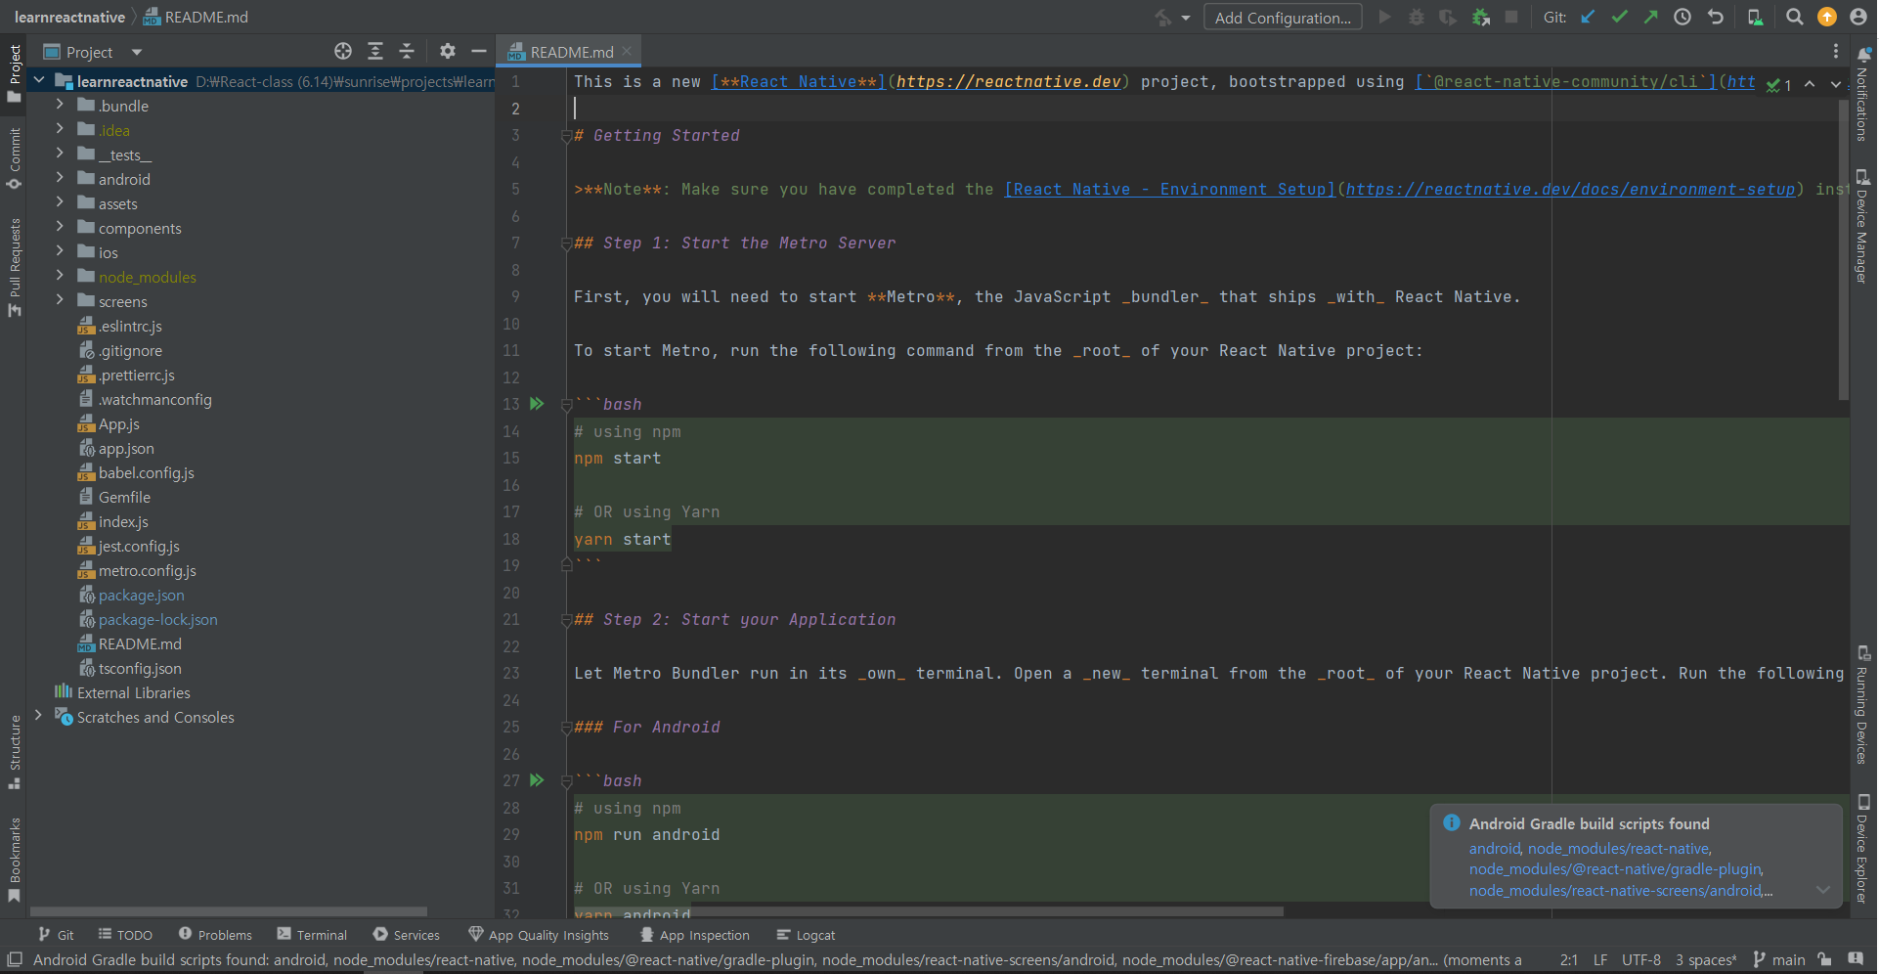Click Expand All icon in Project panel
The height and width of the screenshot is (974, 1879).
pos(375,52)
